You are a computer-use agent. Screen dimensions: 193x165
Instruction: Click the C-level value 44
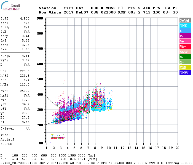(x=28, y=128)
